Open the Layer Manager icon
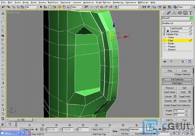 (x=154, y=7)
